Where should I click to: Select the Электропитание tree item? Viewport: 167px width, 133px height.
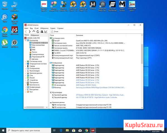pyautogui.click(x=38, y=54)
